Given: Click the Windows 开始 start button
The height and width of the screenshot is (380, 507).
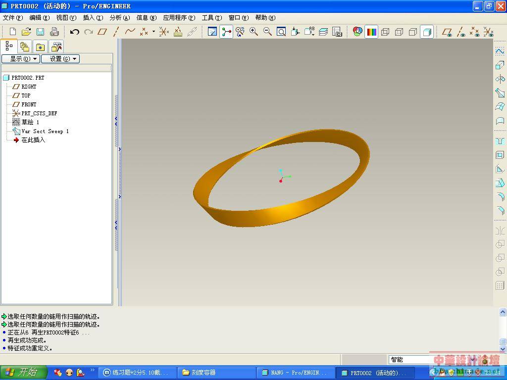Looking at the screenshot, I should (24, 372).
